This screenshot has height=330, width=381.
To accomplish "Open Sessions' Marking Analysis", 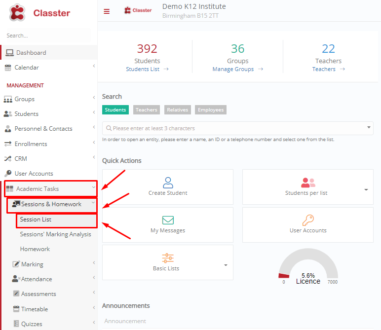I will click(55, 234).
